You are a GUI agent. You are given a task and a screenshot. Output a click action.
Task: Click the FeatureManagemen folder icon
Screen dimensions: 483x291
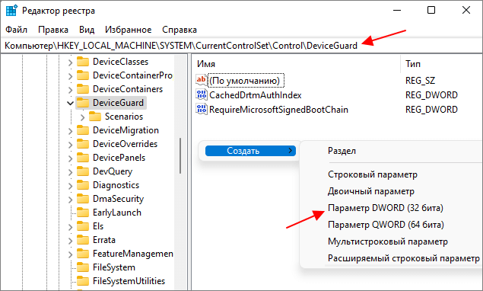click(x=83, y=254)
